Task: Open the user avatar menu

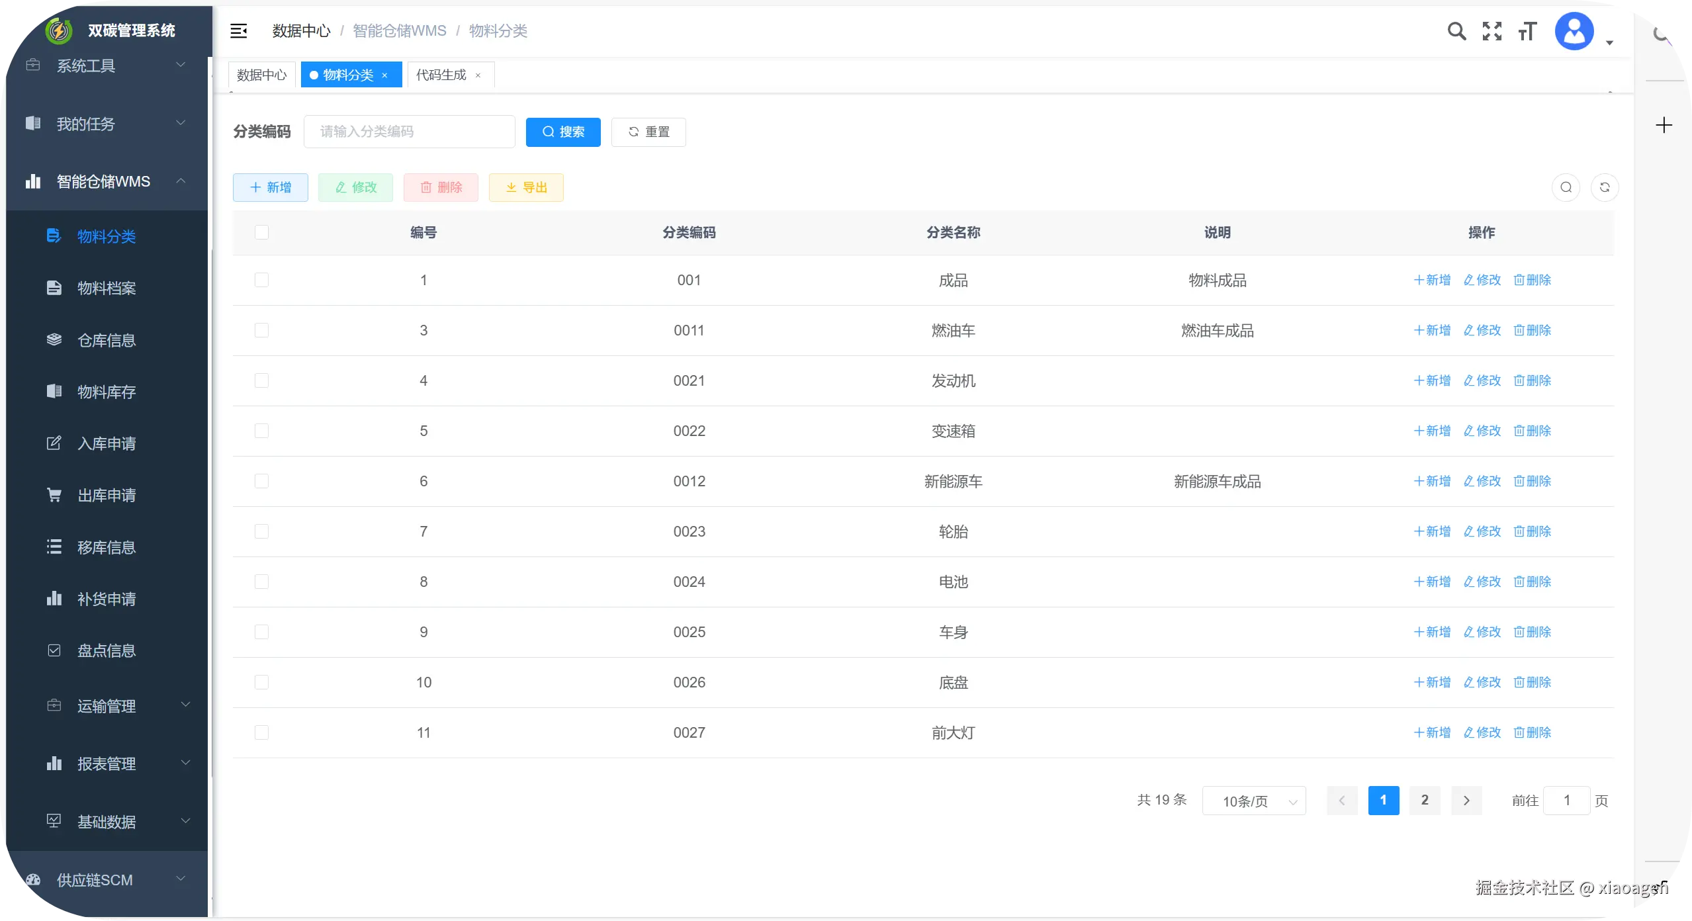Action: [1576, 30]
